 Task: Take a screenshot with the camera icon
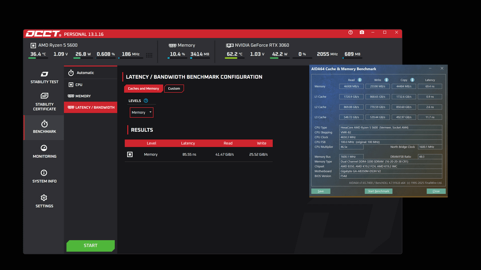tap(362, 32)
